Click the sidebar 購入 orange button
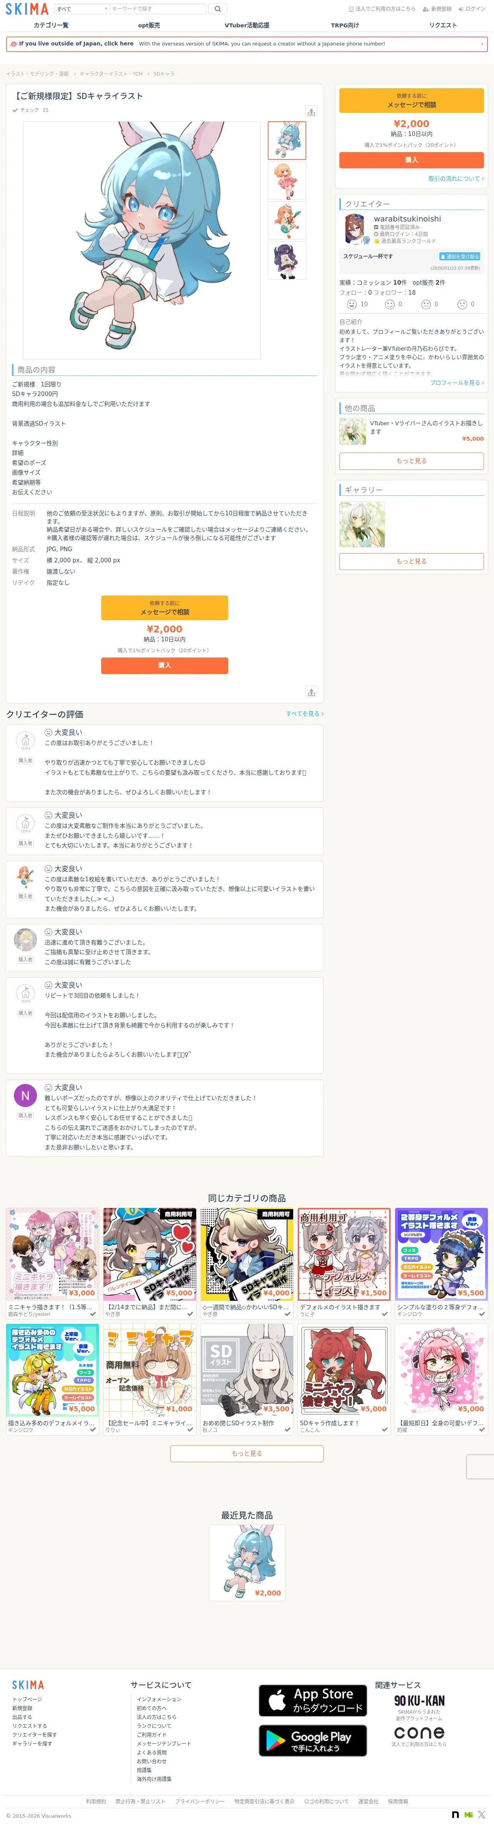494x1847 pixels. 411,160
